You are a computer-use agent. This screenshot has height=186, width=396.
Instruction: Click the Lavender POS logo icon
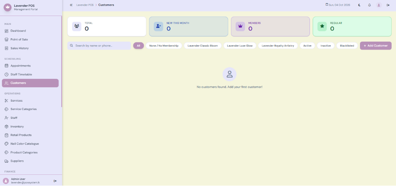click(x=8, y=8)
